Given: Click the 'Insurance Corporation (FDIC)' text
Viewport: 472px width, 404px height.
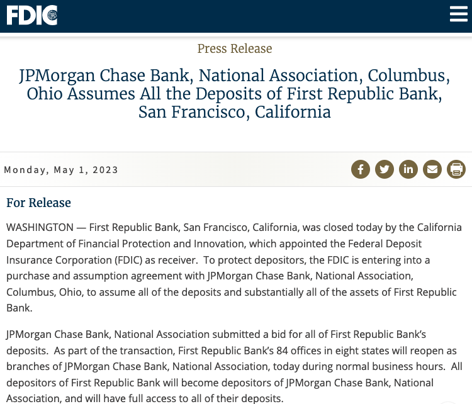Looking at the screenshot, I should (74, 260).
